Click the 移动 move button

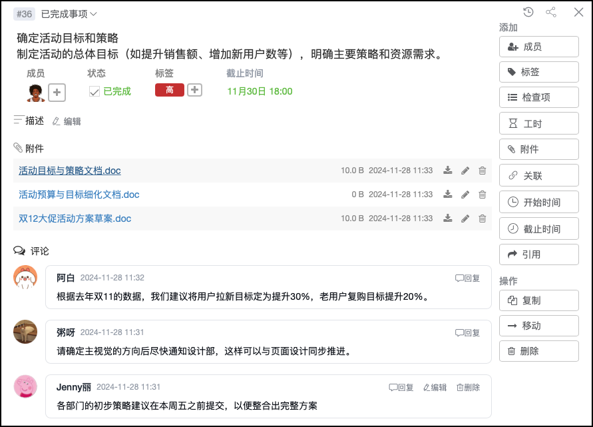[539, 326]
